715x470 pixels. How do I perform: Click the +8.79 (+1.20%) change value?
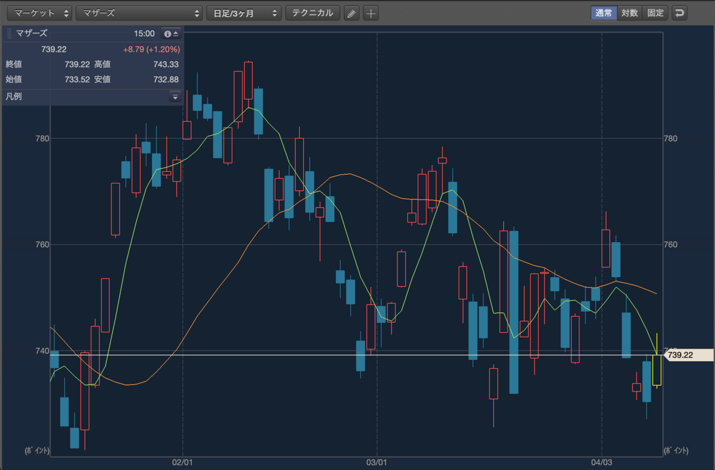pyautogui.click(x=151, y=49)
